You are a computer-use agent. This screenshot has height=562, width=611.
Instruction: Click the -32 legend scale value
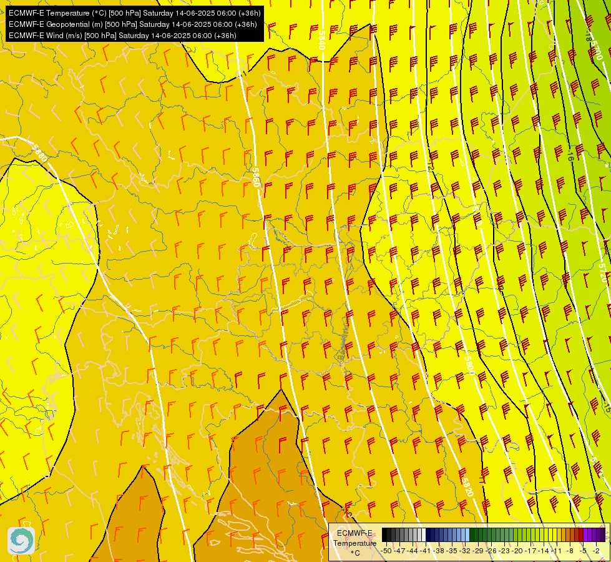pyautogui.click(x=465, y=551)
